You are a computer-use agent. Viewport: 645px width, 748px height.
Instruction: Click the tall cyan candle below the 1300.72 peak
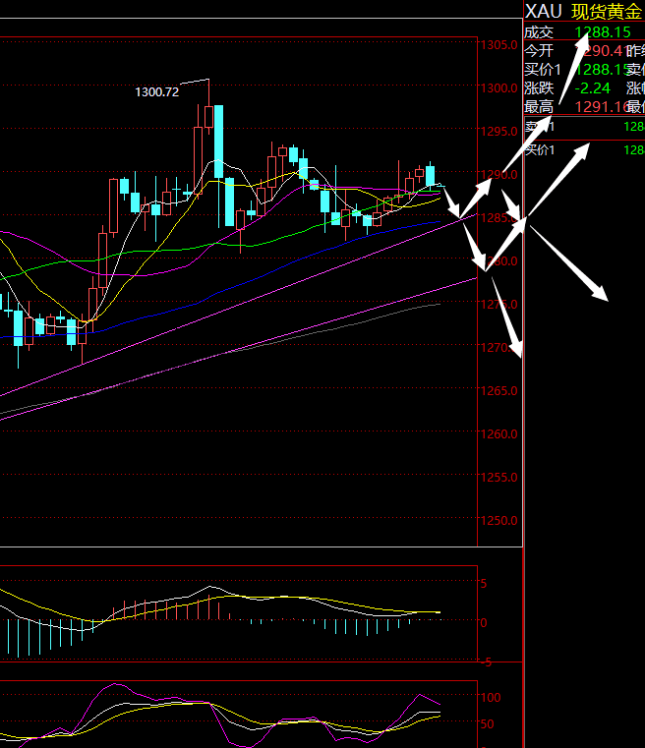(x=218, y=142)
